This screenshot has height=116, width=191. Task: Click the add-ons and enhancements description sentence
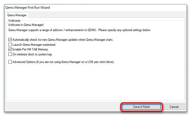[79, 30]
